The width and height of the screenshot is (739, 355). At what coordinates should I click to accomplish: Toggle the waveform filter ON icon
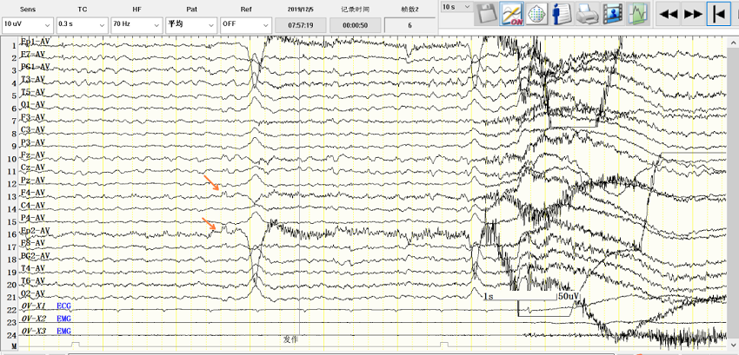(x=511, y=15)
